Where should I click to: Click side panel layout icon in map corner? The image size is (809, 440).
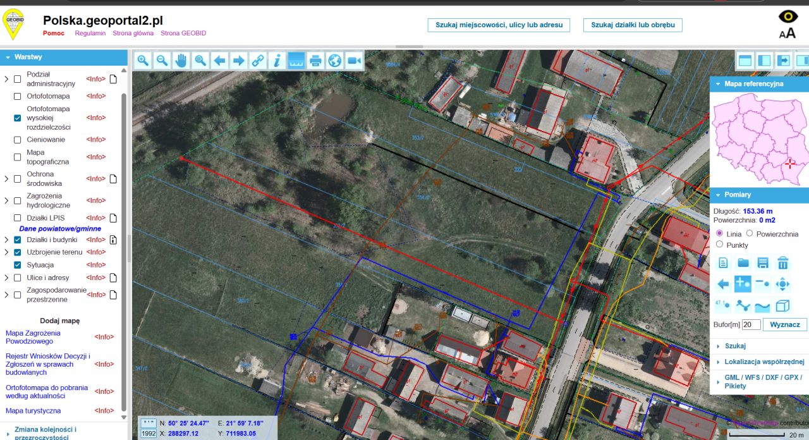click(x=764, y=61)
